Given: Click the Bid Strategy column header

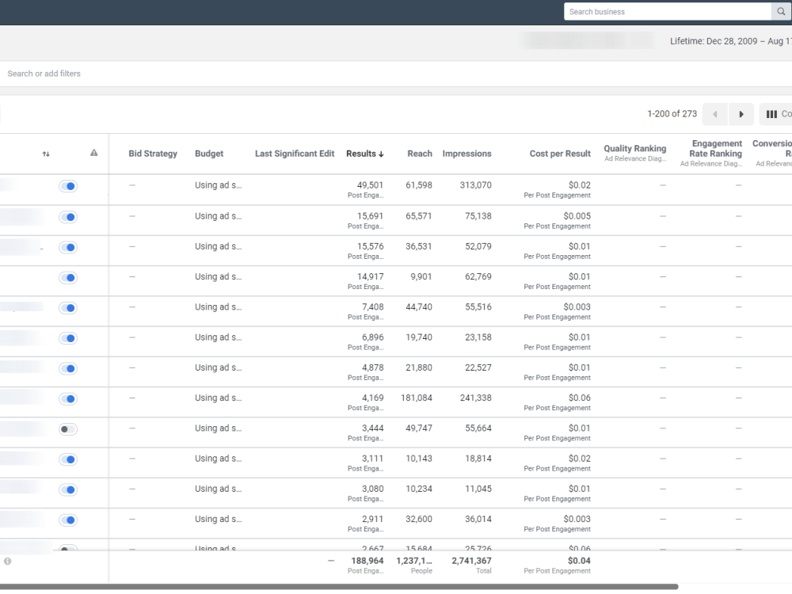Looking at the screenshot, I should [153, 154].
